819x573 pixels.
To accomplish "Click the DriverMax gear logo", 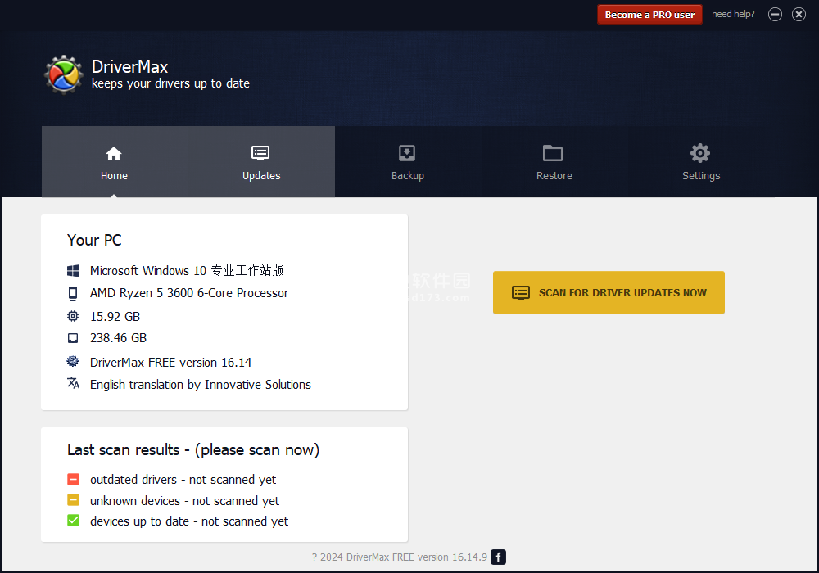I will (64, 74).
